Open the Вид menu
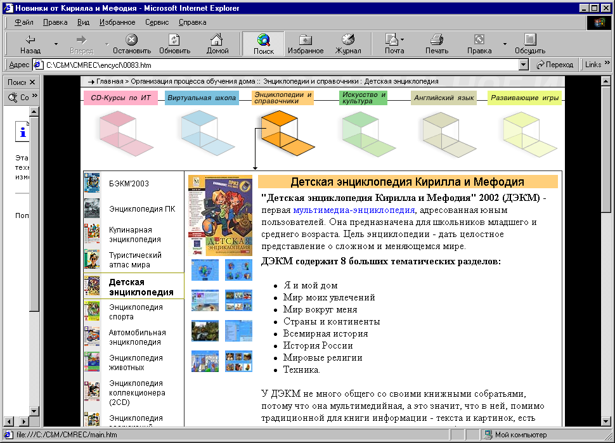Screen dimensions: 615x443 tap(83, 22)
